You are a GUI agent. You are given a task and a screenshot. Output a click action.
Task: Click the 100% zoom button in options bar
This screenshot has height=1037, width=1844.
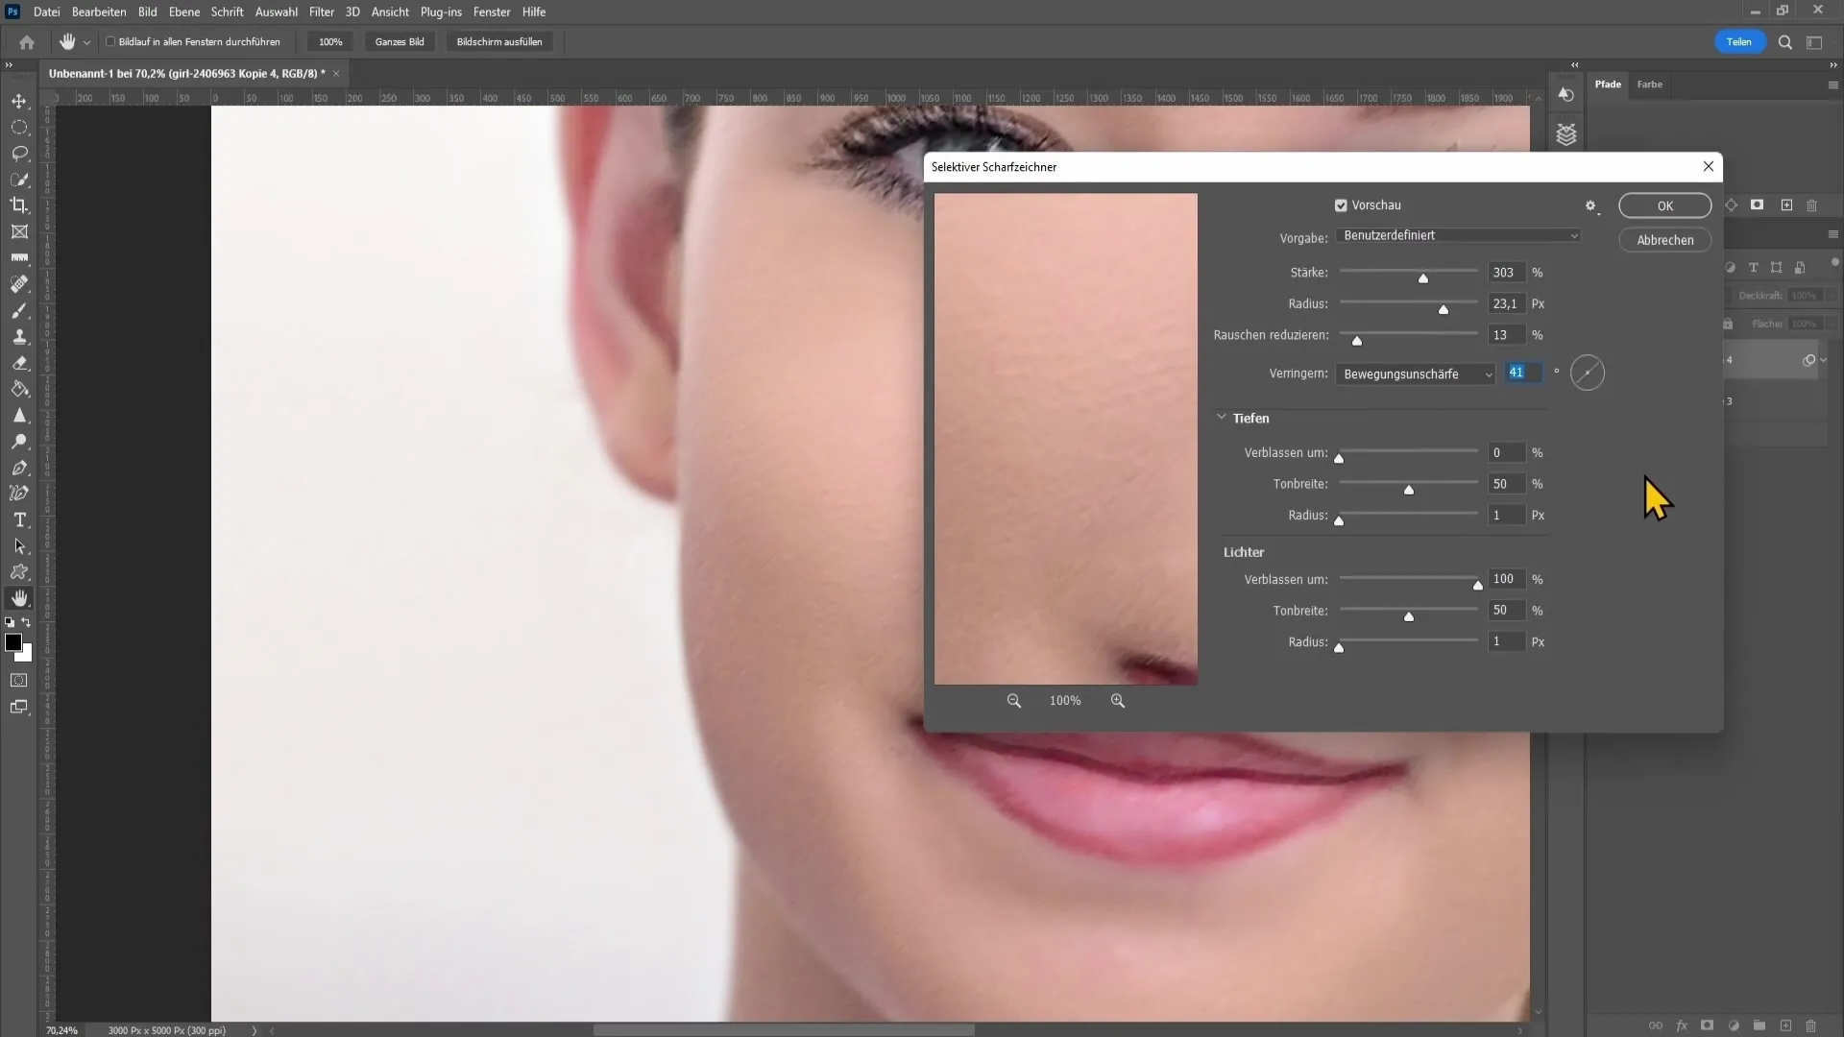[x=330, y=42]
